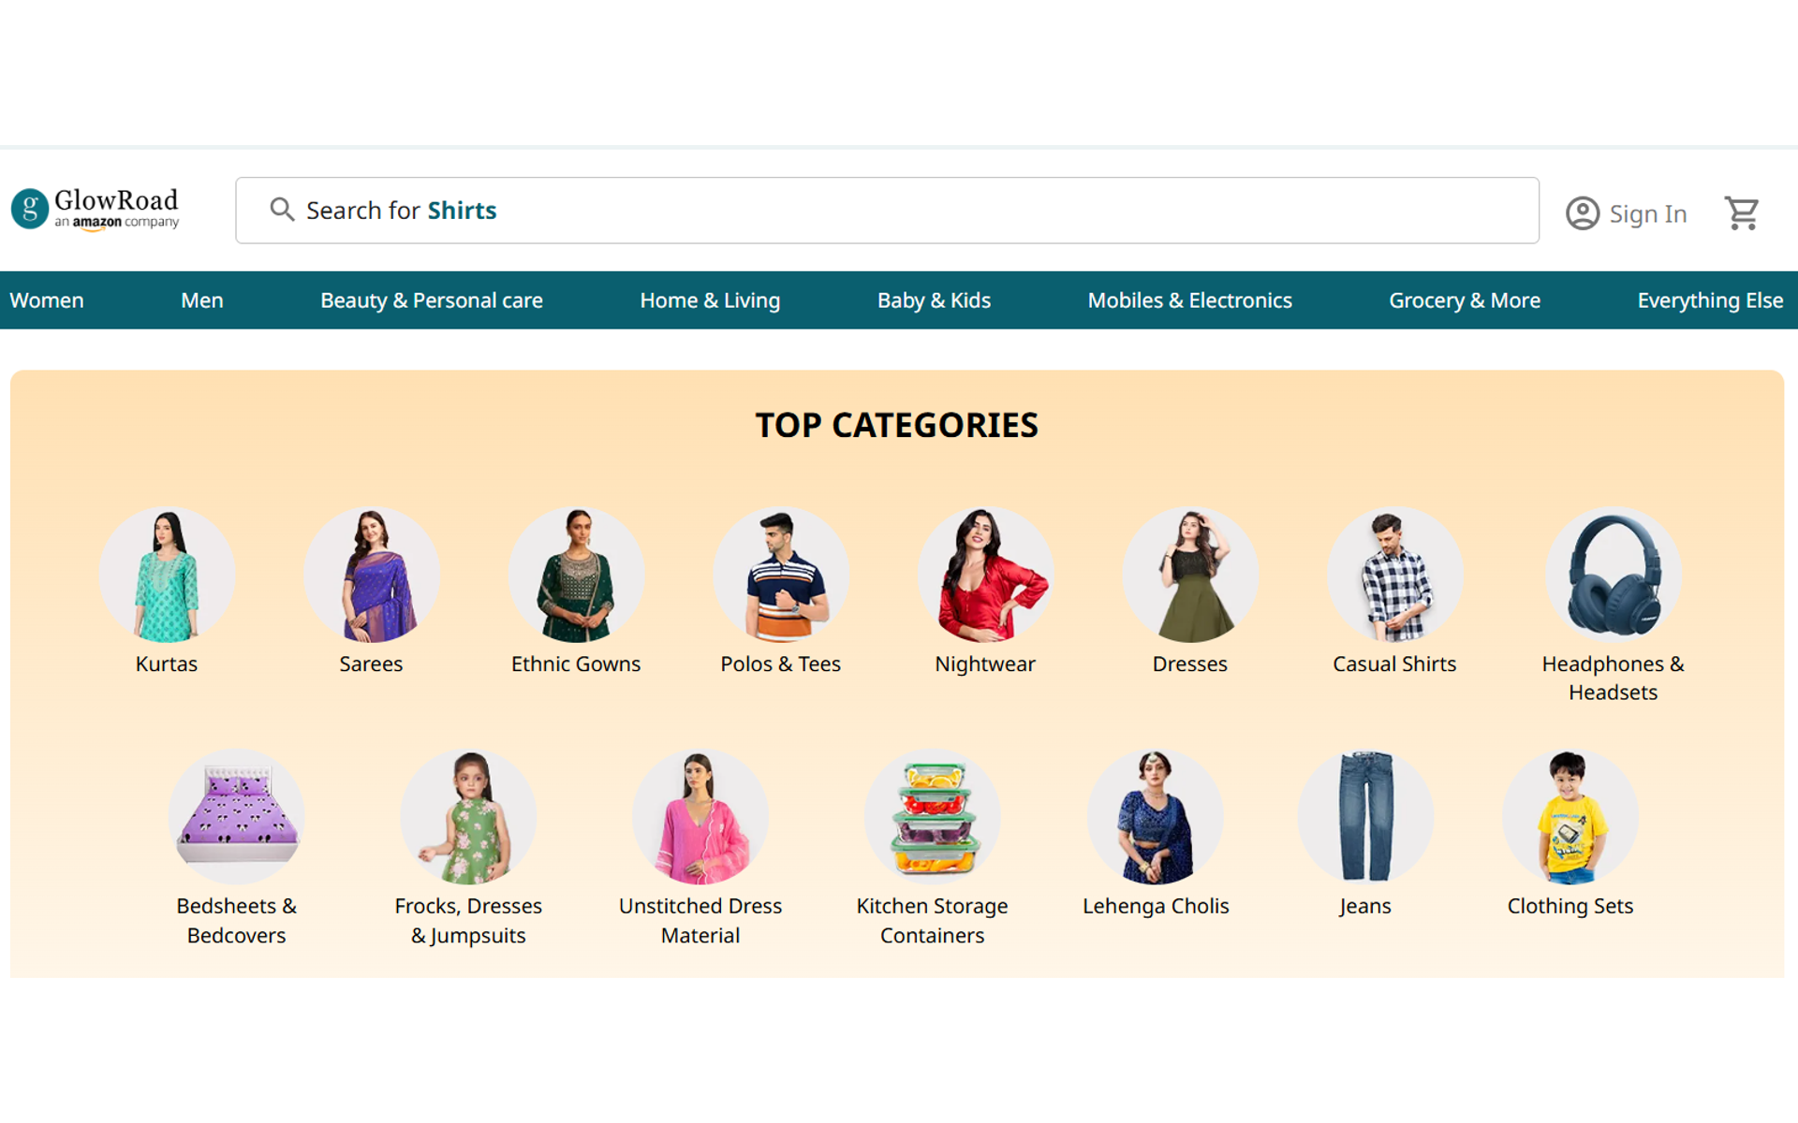Click the search magnifier icon
Image resolution: width=1798 pixels, height=1123 pixels.
(282, 210)
